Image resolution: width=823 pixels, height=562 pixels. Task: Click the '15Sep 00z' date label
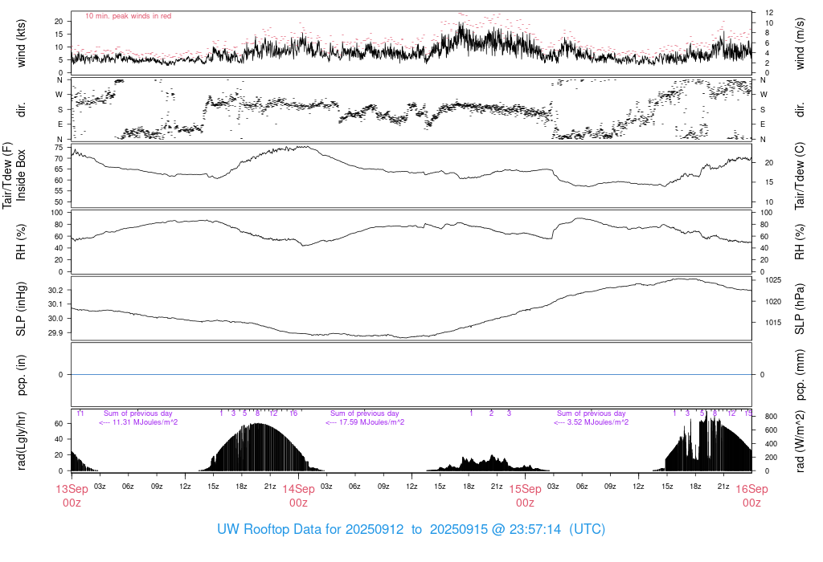pyautogui.click(x=526, y=496)
